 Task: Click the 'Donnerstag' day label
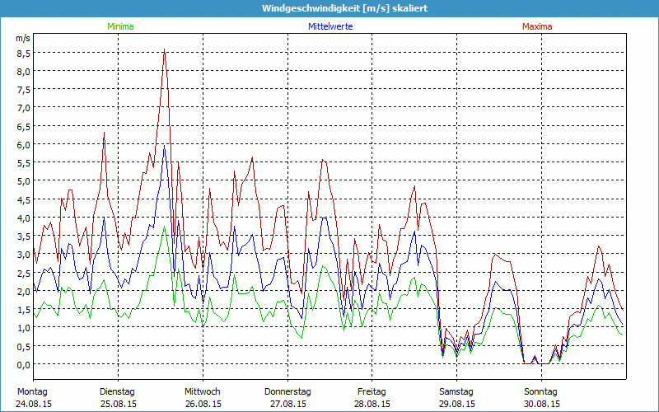tap(287, 391)
